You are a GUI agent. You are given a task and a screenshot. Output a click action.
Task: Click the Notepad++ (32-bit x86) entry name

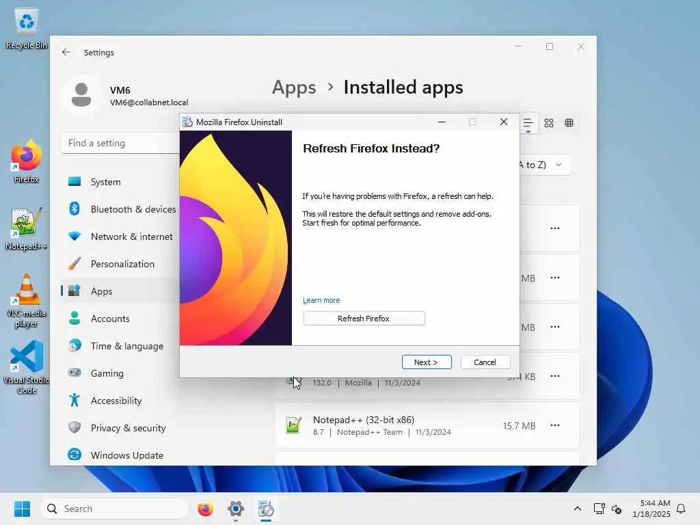point(364,420)
